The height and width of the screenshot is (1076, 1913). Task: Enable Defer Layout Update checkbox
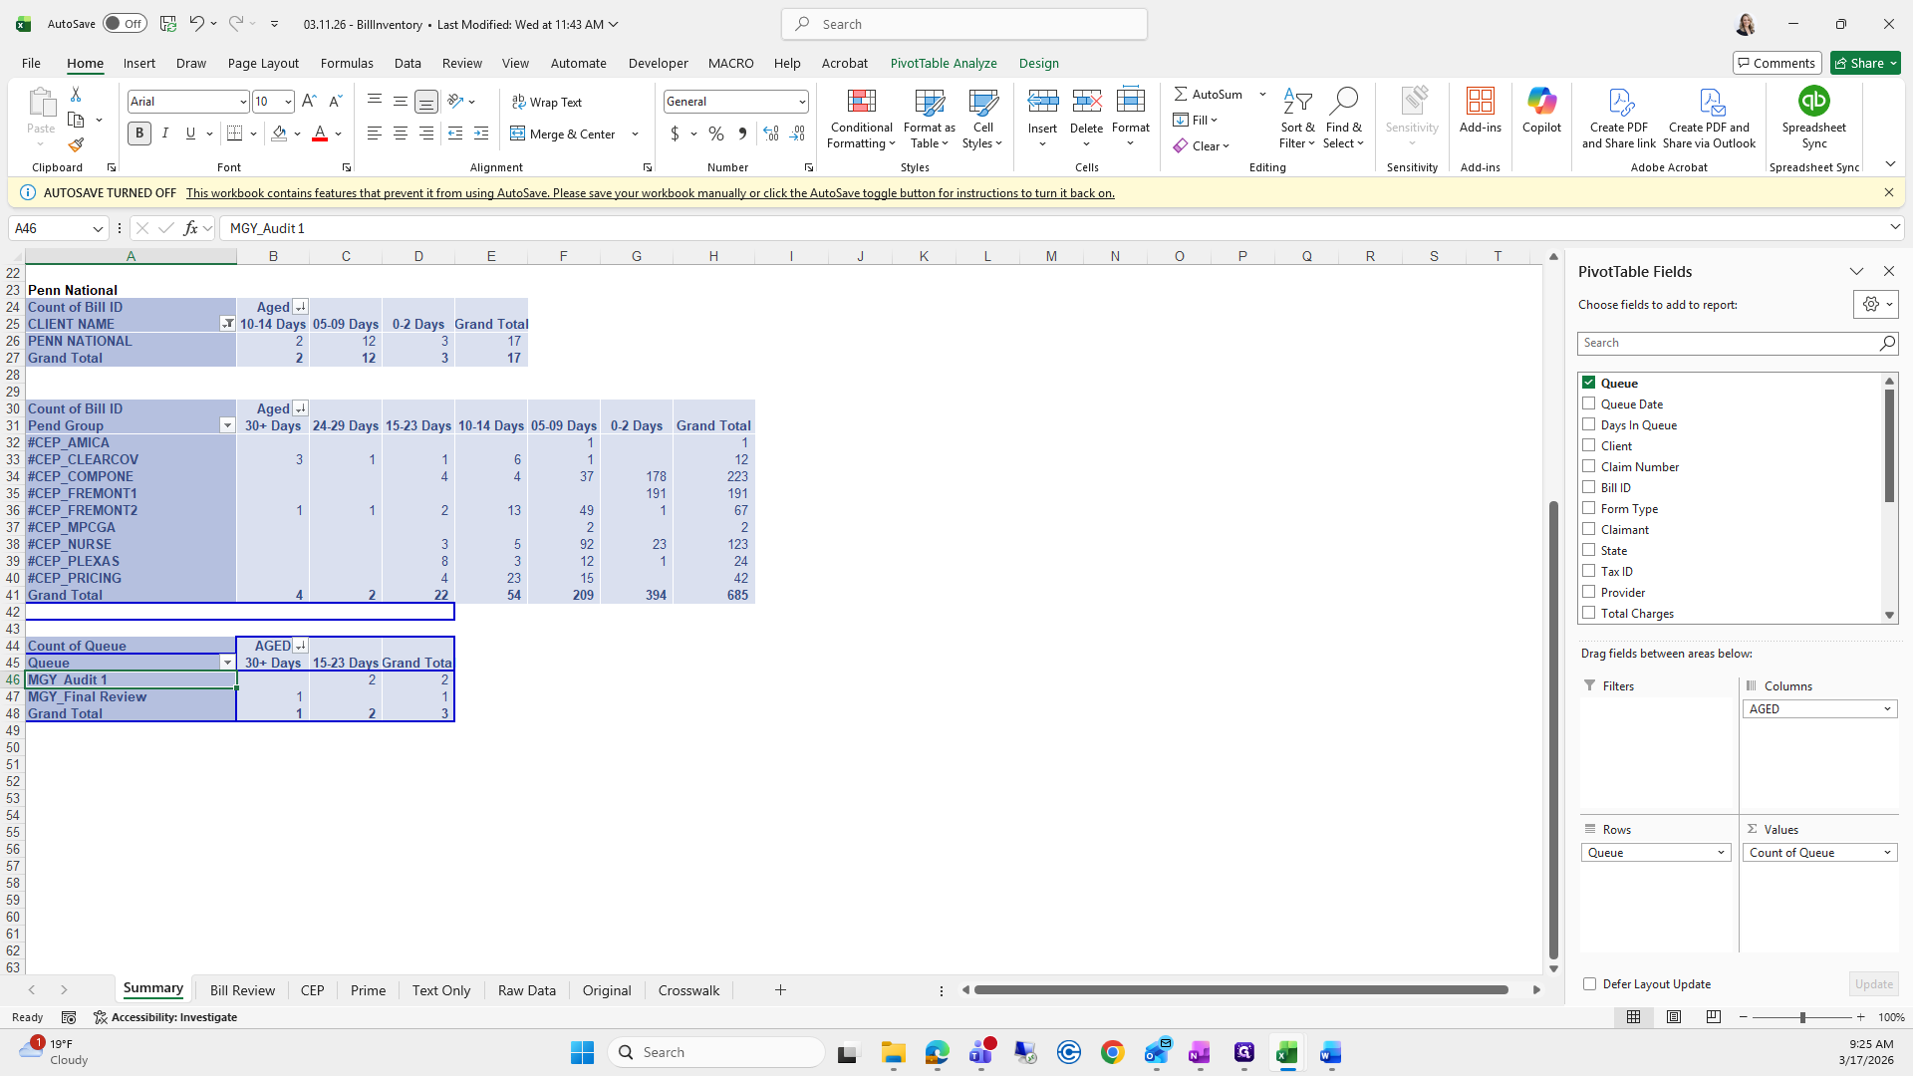(1589, 983)
